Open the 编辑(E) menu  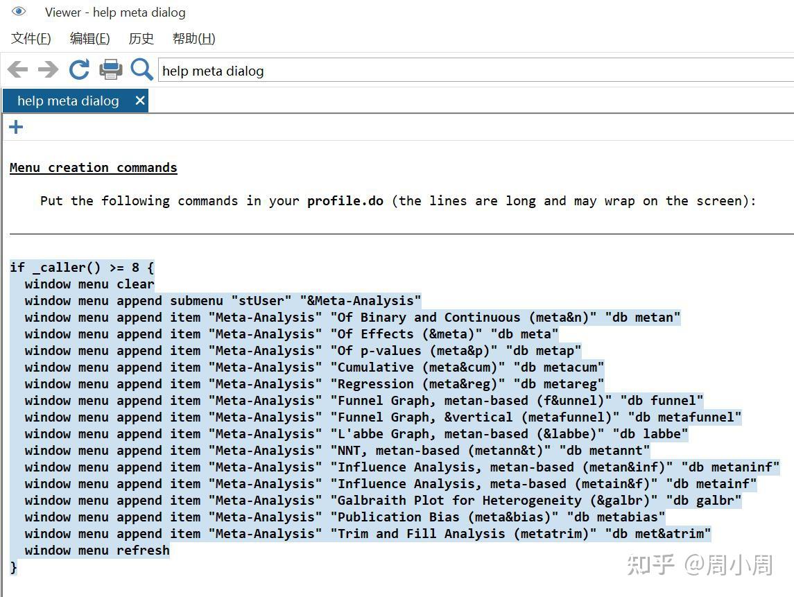click(89, 39)
